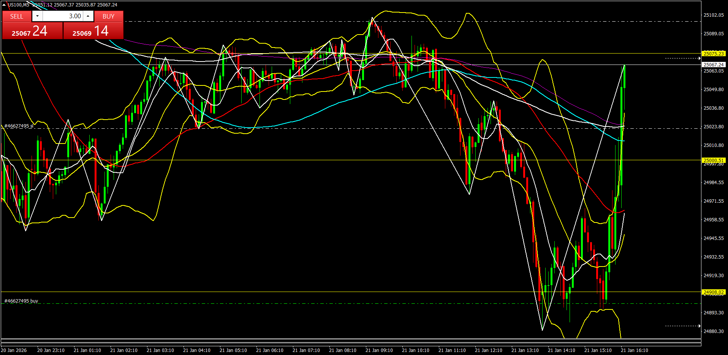The width and height of the screenshot is (728, 355).
Task: Click the BUY button
Action: click(108, 16)
